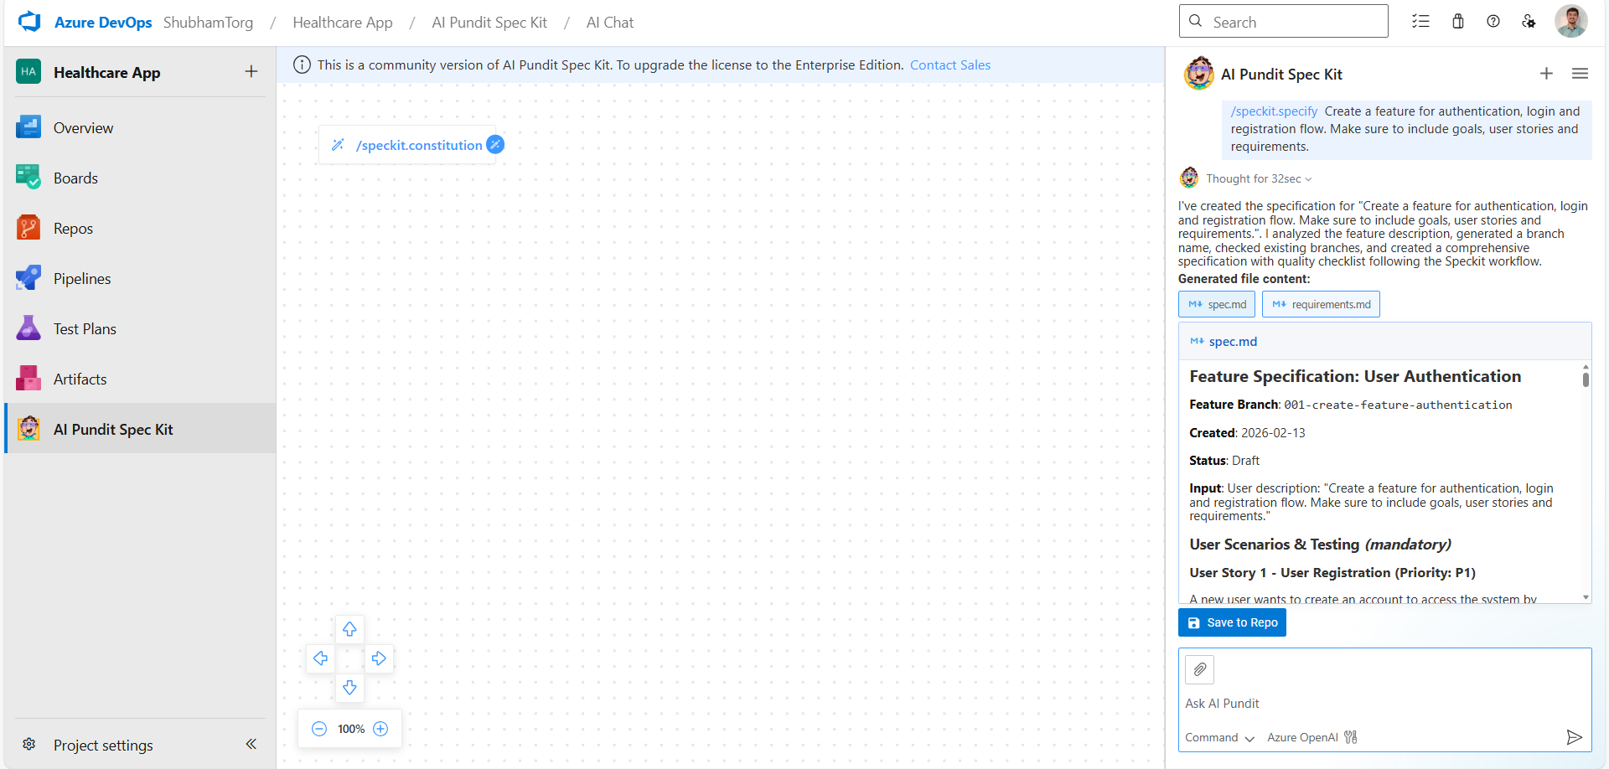Expand the 'Thought for 32sec' section

click(x=1258, y=178)
